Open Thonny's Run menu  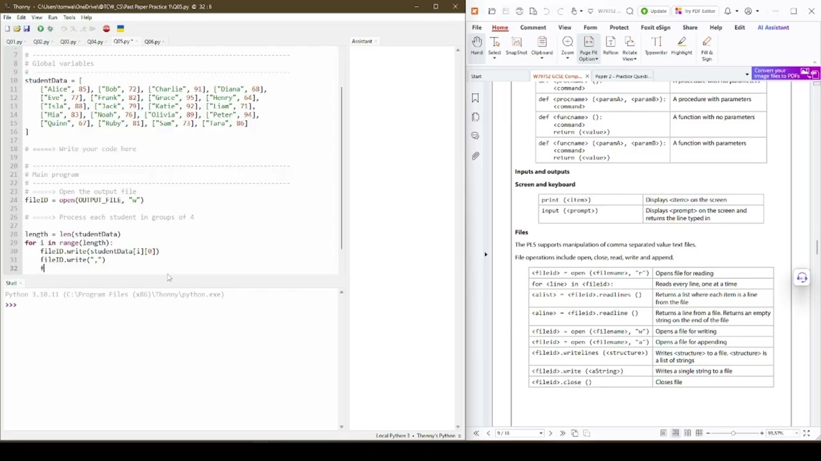(53, 17)
